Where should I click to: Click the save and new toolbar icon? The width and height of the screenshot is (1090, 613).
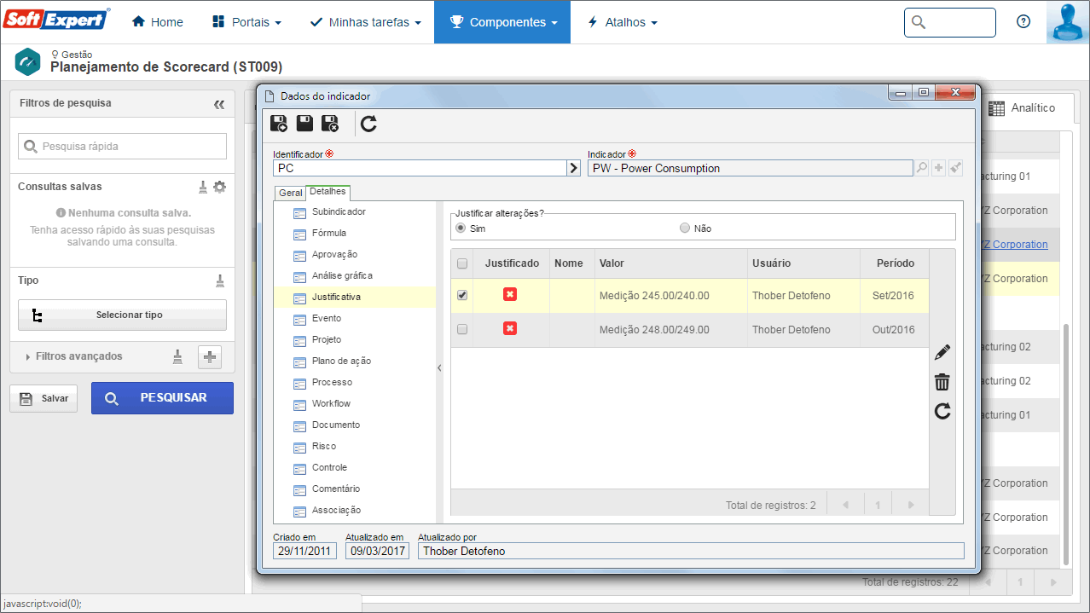click(279, 124)
